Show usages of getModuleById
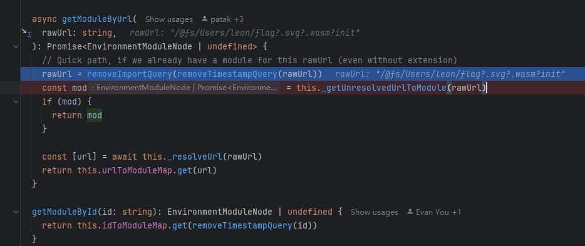 374,212
